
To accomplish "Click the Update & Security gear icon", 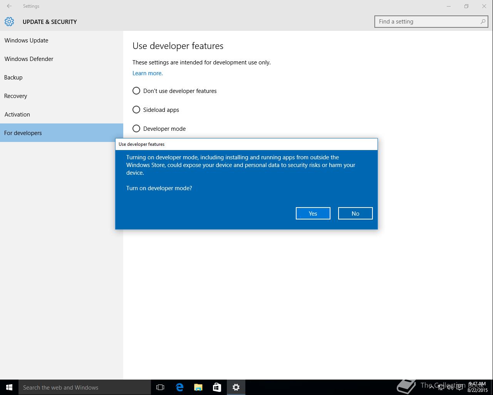I will pos(9,22).
